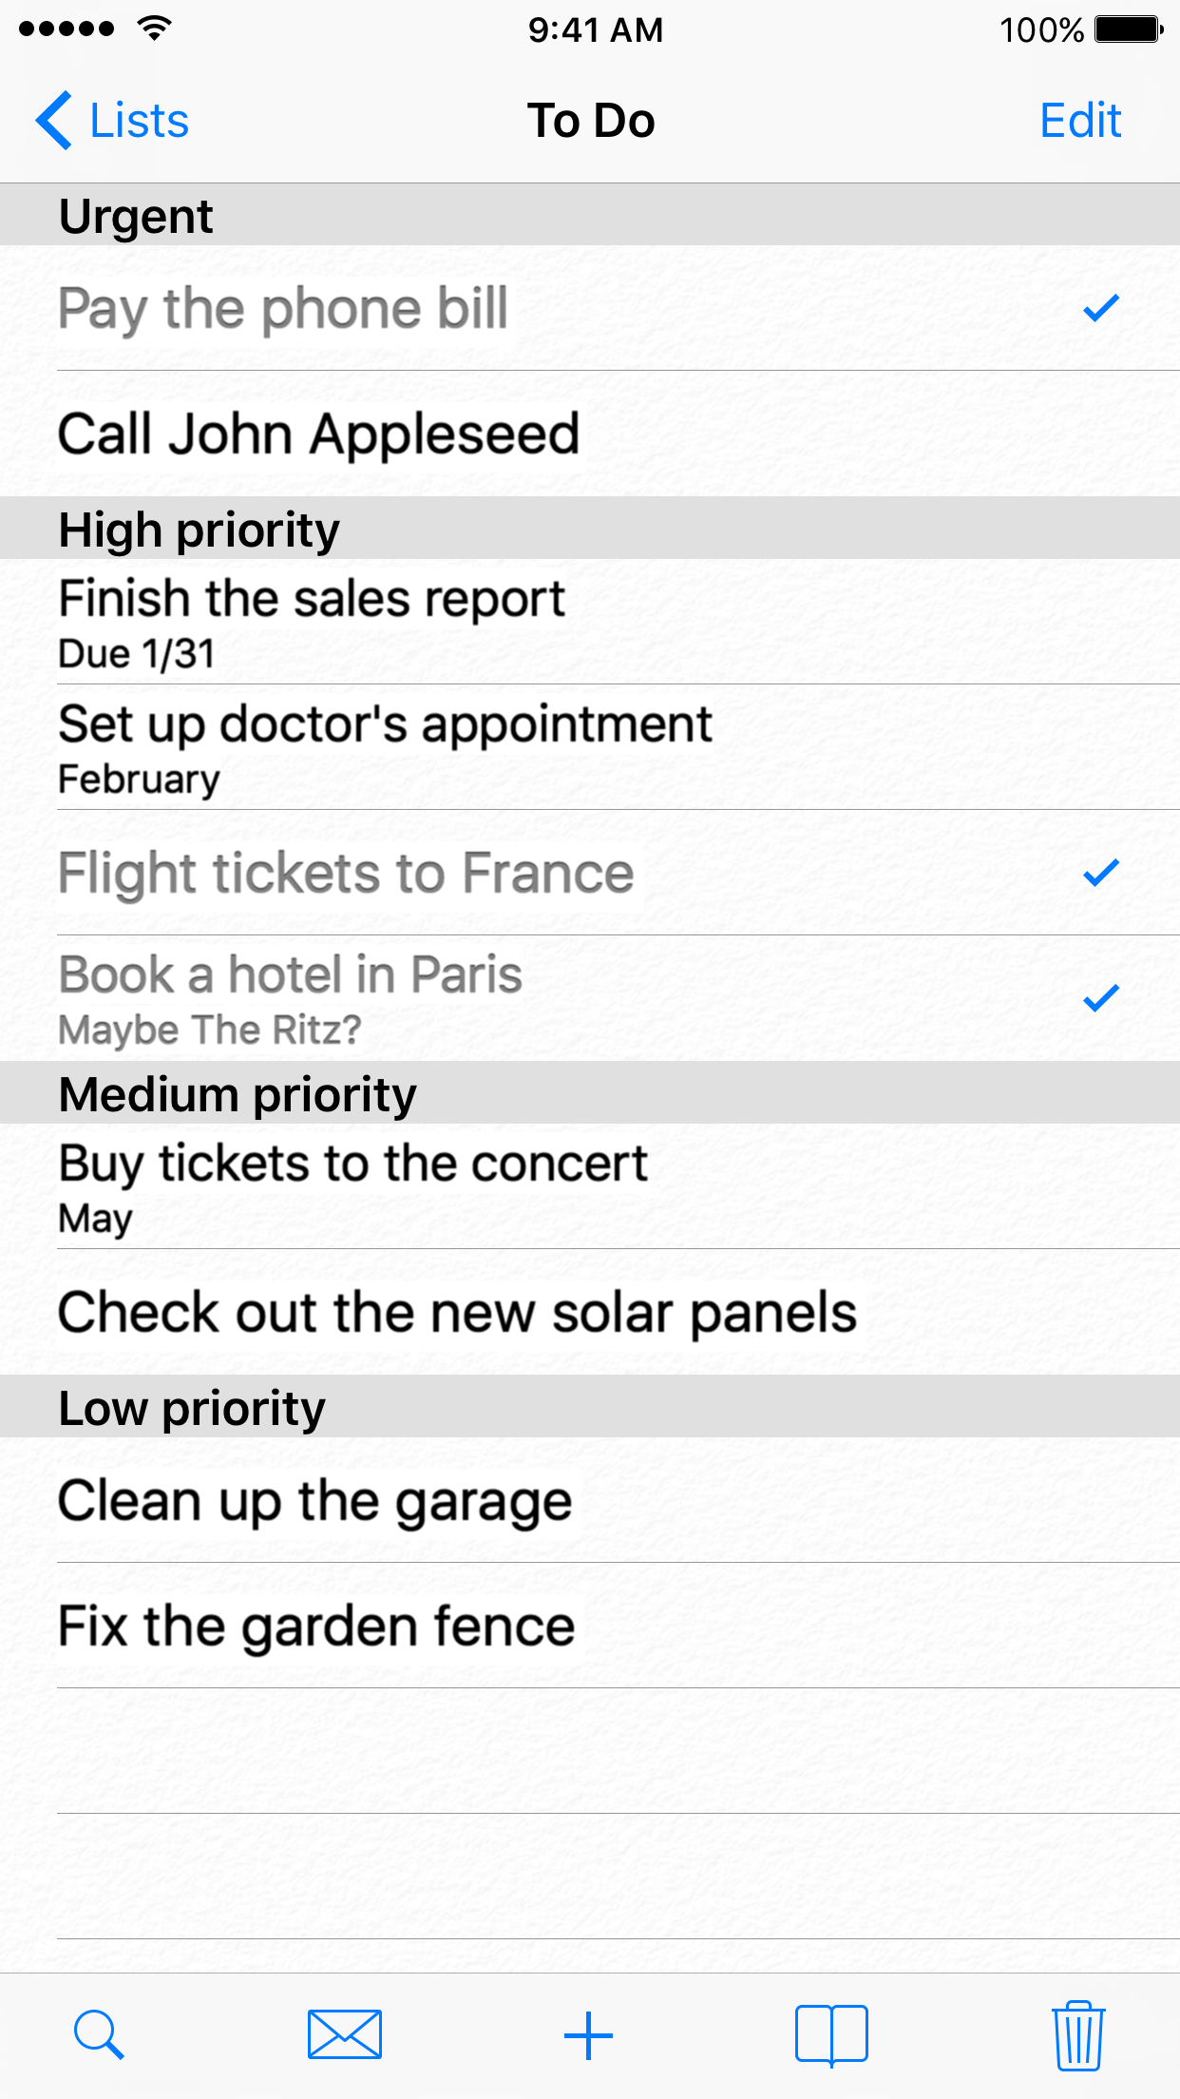
Task: Tap Clean up the garage item
Action: 315,1500
